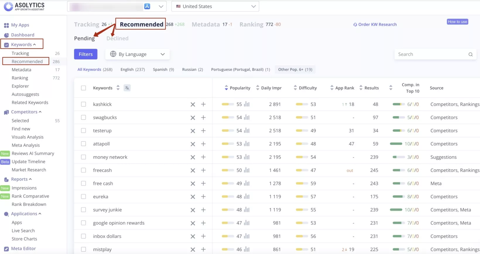Open Autosuggests in sidebar
Screen dimensions: 480x254
coord(25,94)
